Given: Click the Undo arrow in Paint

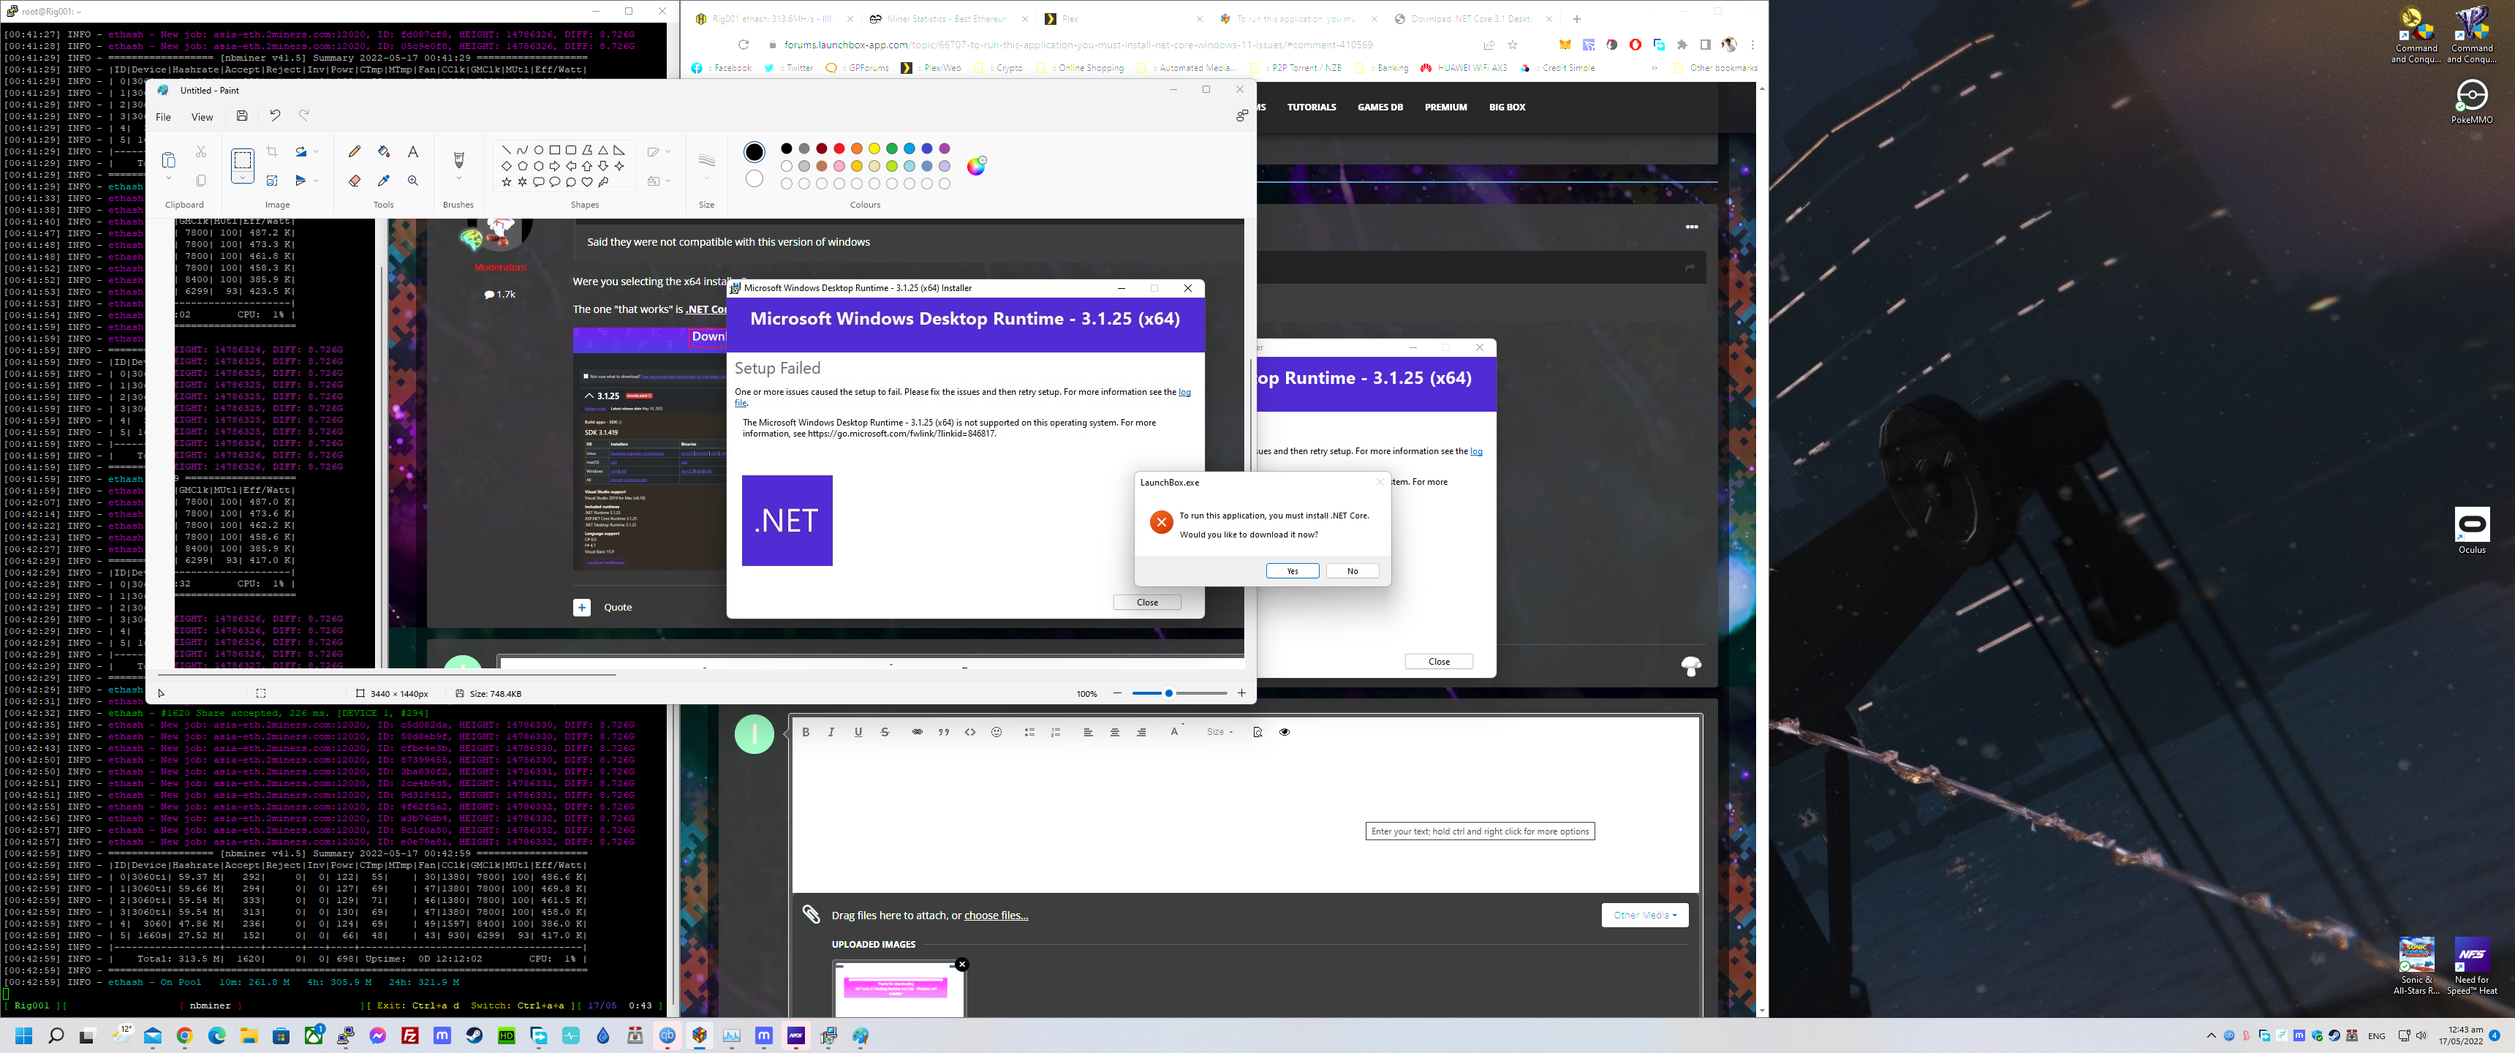Looking at the screenshot, I should [x=276, y=116].
